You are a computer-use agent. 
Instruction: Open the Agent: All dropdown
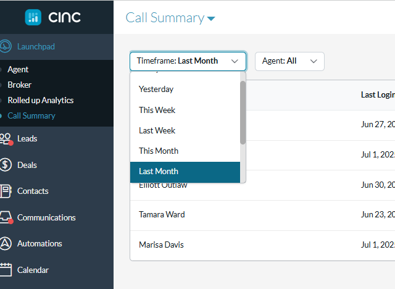point(289,61)
